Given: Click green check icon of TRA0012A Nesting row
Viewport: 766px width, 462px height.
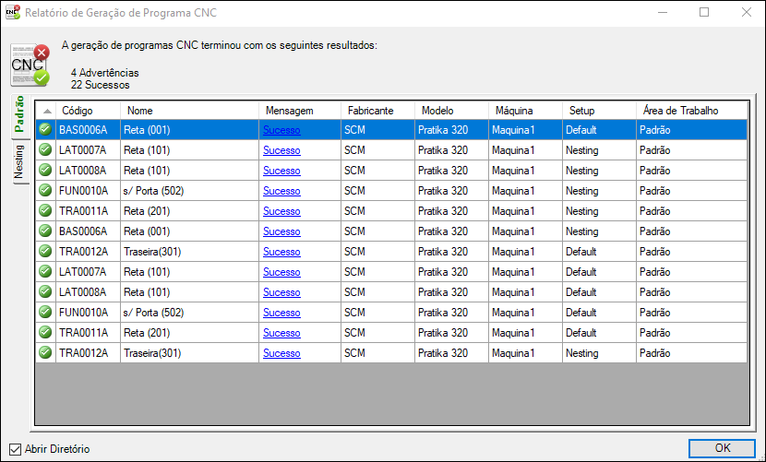Looking at the screenshot, I should coord(45,352).
